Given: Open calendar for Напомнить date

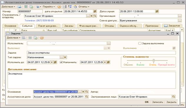Looking at the screenshot, I should click(x=108, y=62).
